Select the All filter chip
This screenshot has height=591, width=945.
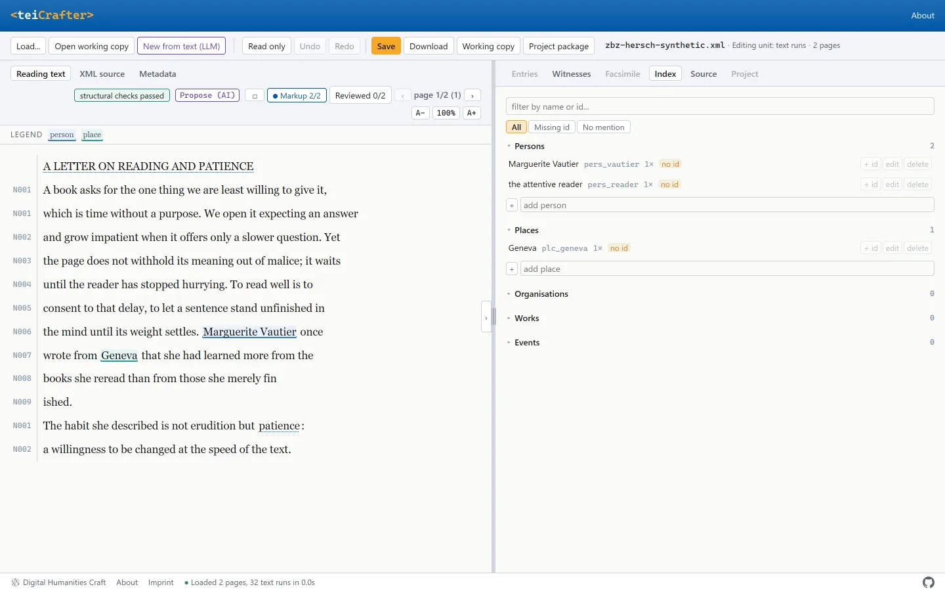(x=516, y=127)
